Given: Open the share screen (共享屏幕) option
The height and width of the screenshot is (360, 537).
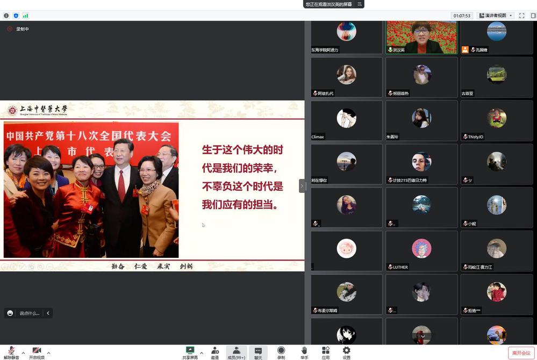Looking at the screenshot, I should click(x=189, y=352).
